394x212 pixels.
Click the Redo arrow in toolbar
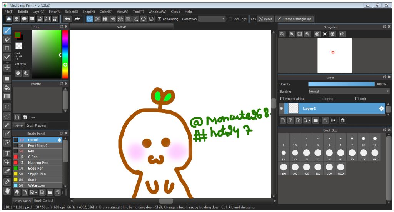77,19
